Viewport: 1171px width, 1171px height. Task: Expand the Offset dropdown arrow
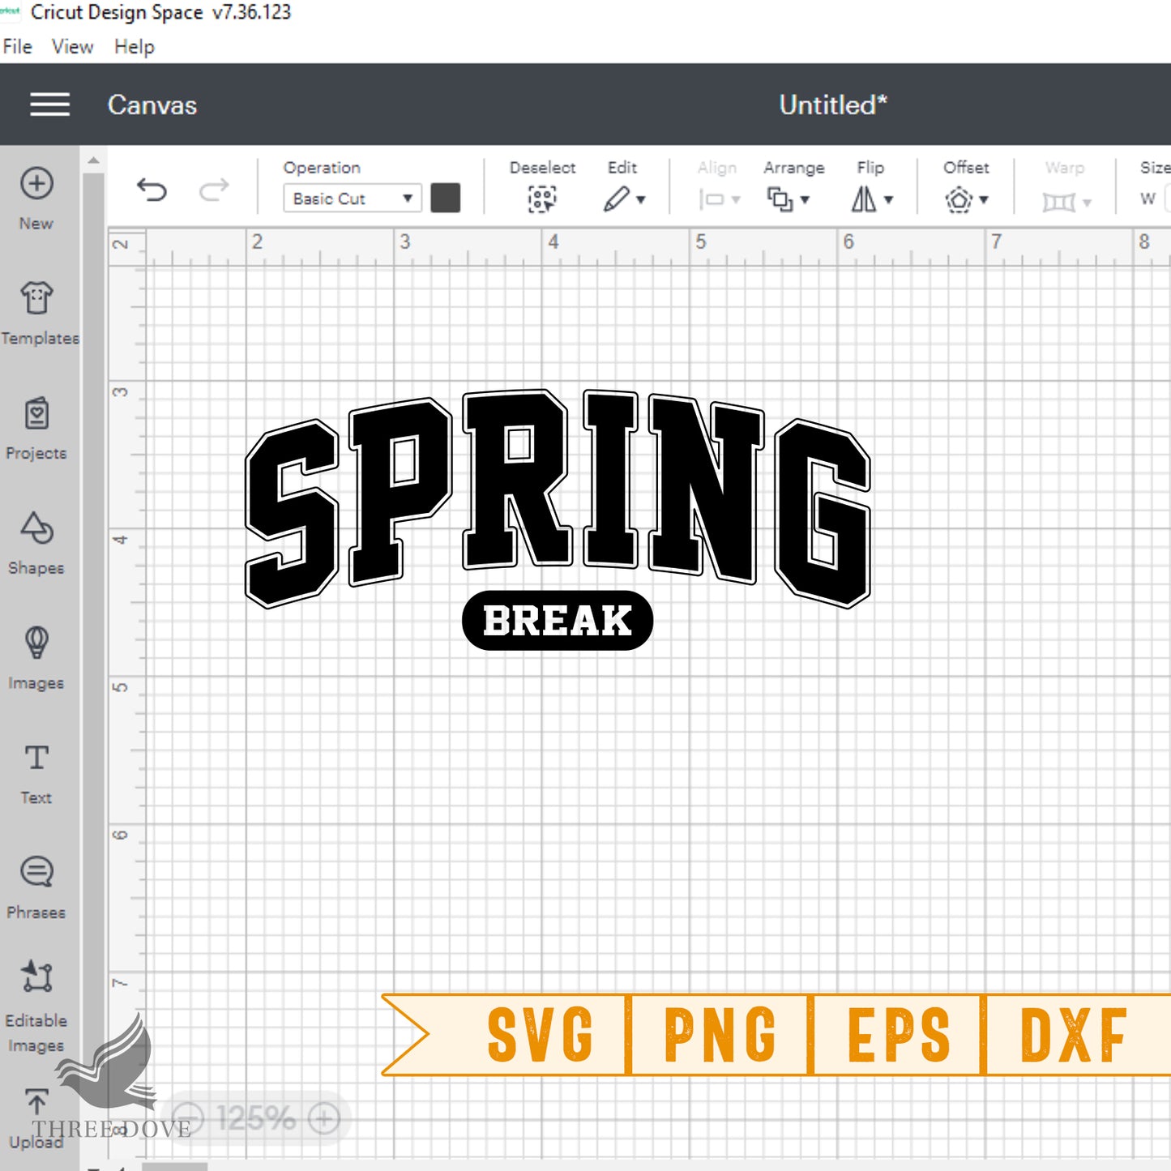[x=984, y=199]
